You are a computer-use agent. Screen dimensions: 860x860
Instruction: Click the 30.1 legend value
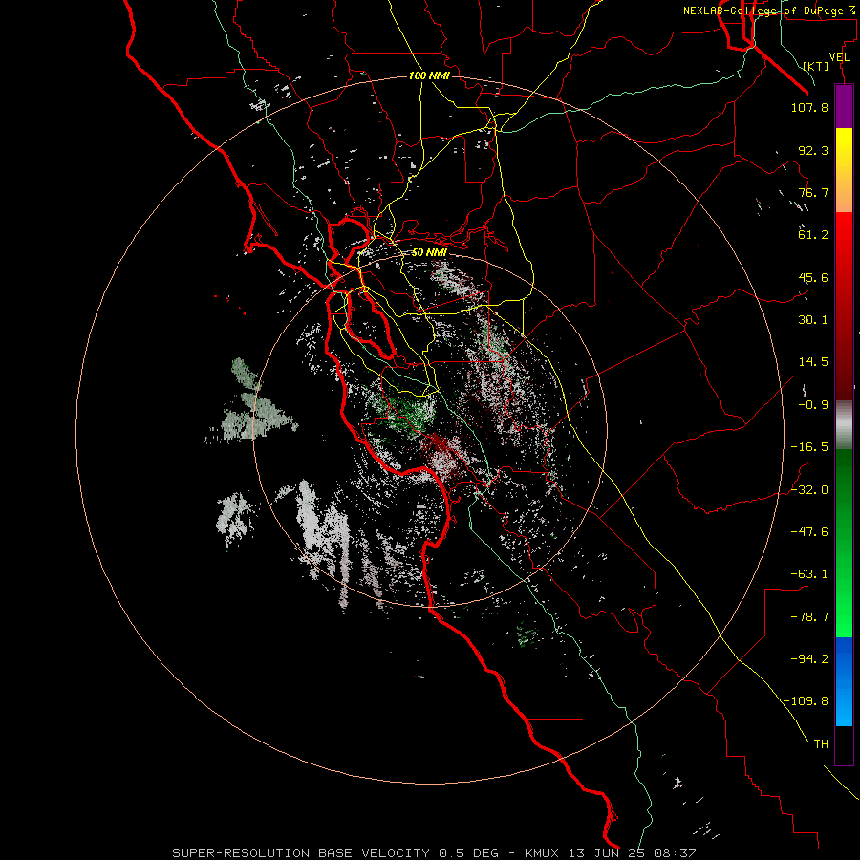[x=813, y=320]
